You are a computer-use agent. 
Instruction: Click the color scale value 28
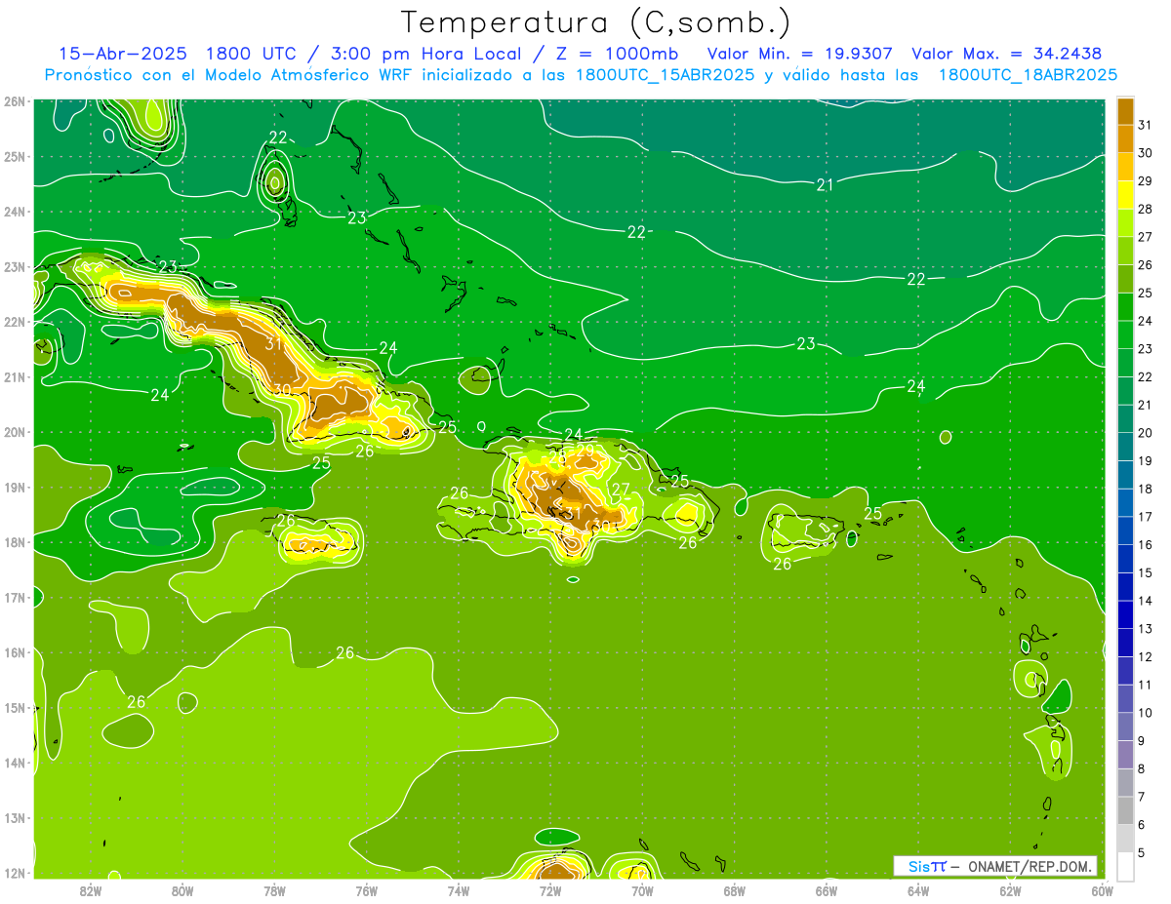(1146, 209)
